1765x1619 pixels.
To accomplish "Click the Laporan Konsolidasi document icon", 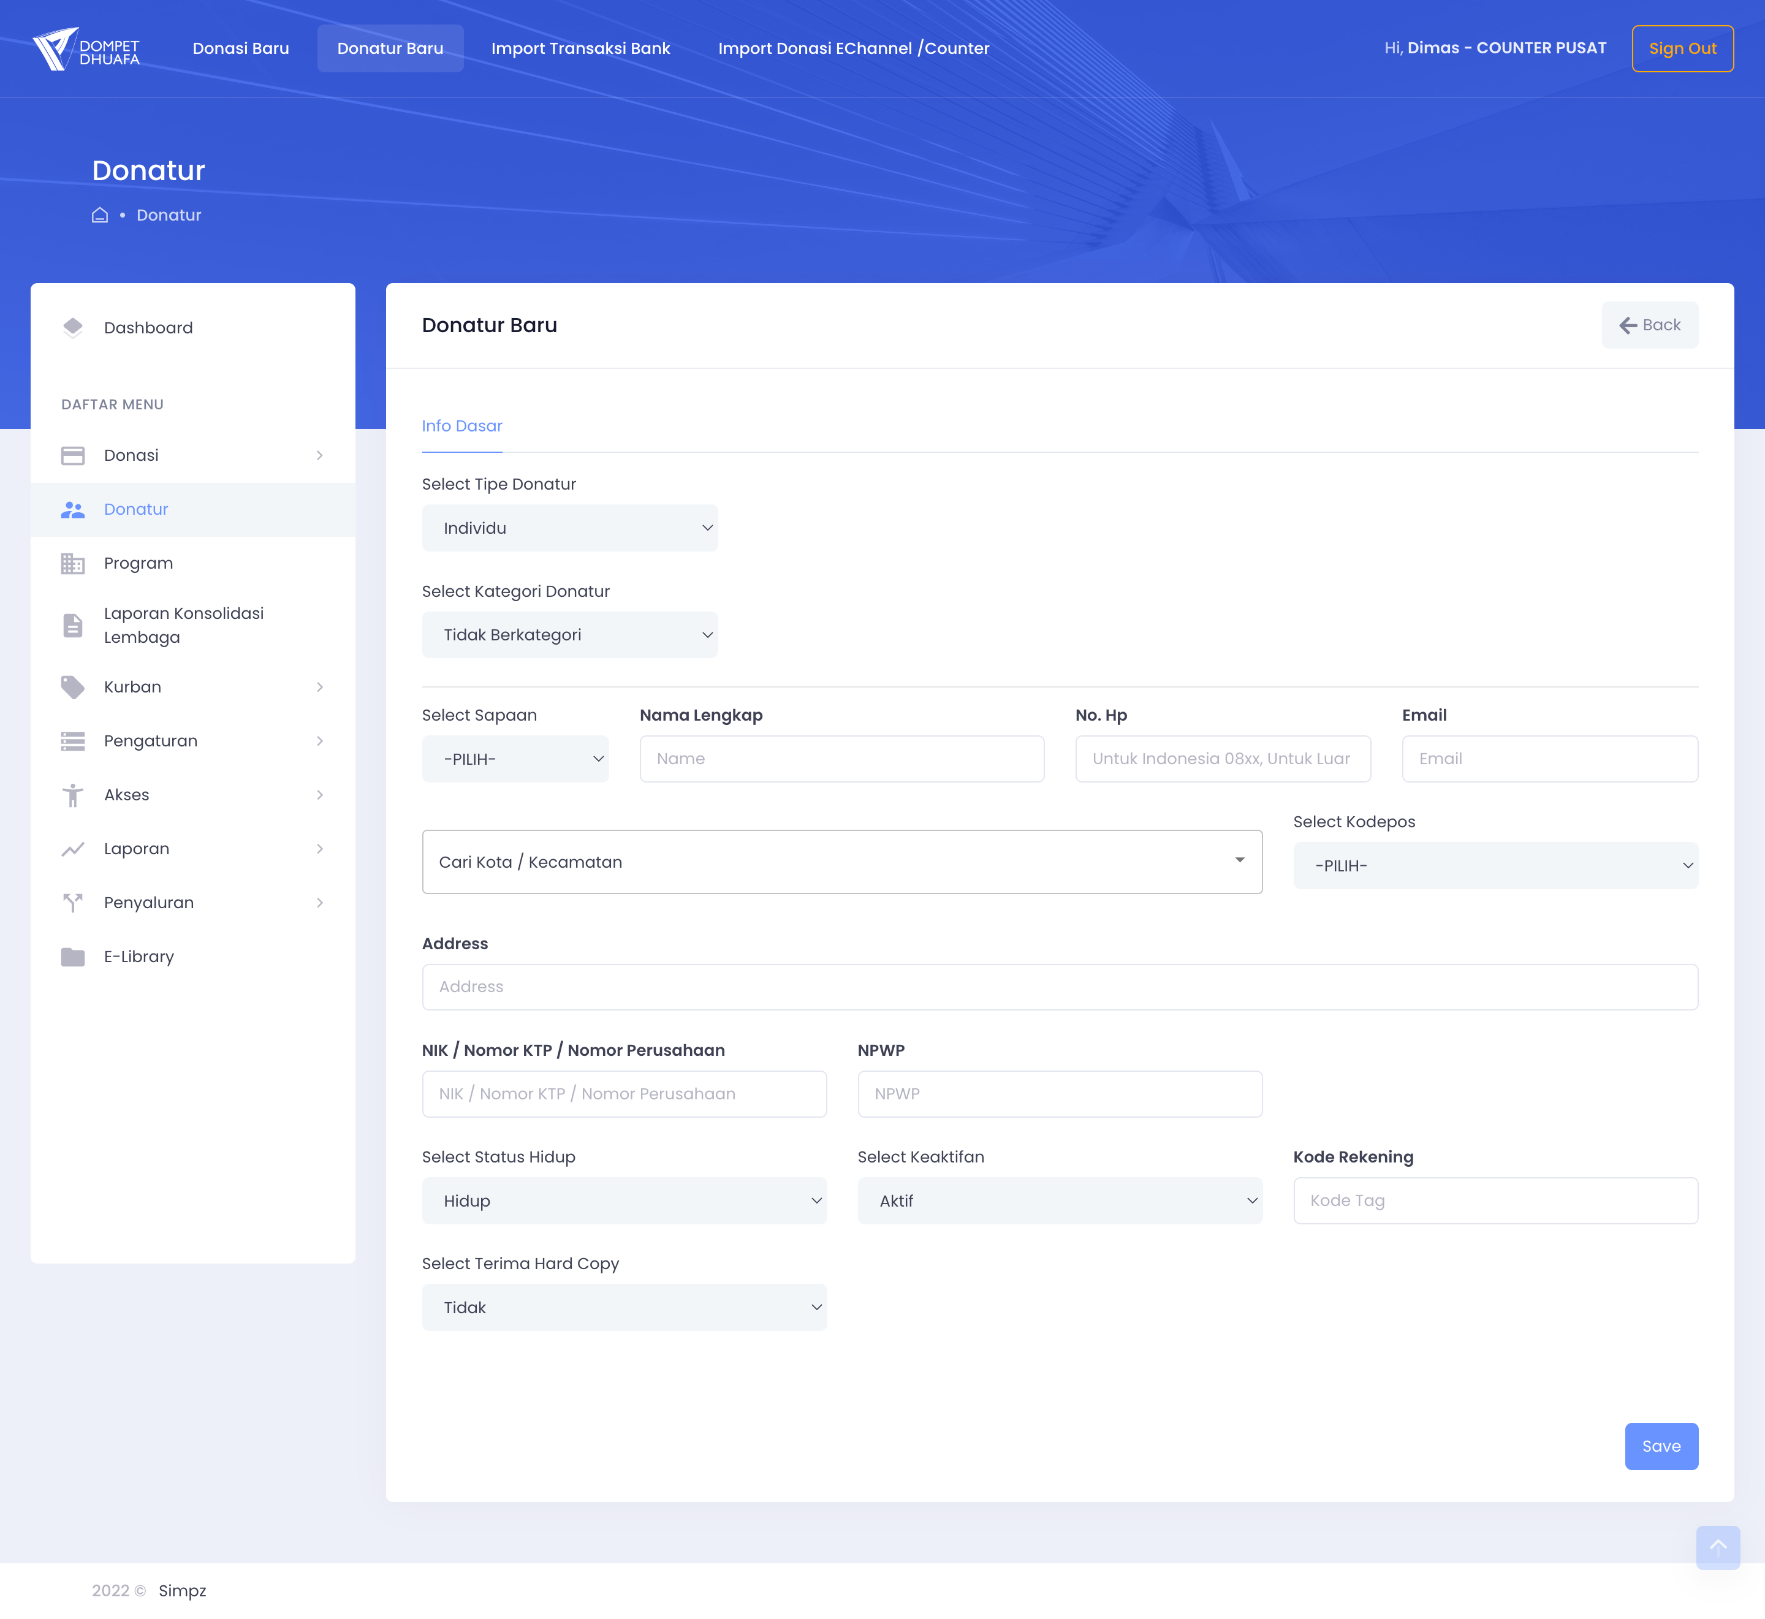I will (x=73, y=626).
